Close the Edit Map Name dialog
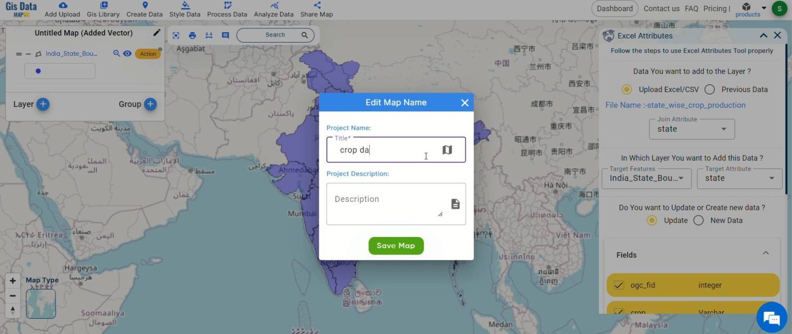 tap(465, 102)
